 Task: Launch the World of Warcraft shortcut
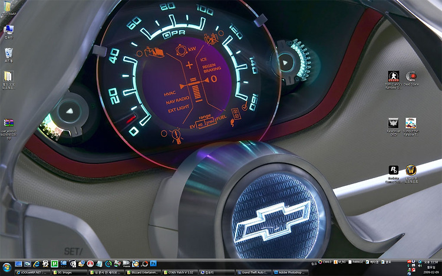coord(411,174)
